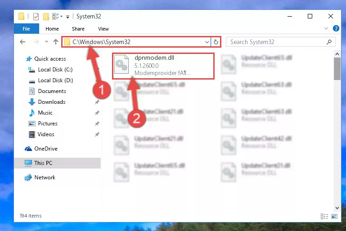
Task: Click the pin icon next to Pictures
Action: 97,124
